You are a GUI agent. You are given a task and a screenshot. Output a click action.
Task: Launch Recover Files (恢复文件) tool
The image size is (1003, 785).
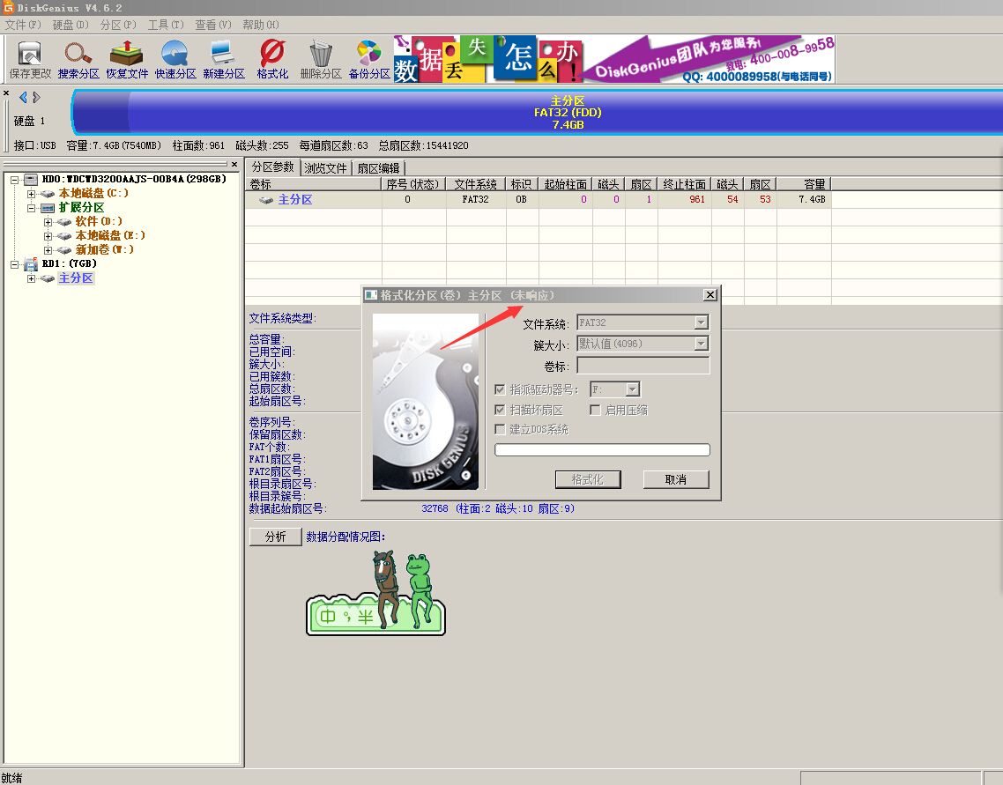click(127, 60)
